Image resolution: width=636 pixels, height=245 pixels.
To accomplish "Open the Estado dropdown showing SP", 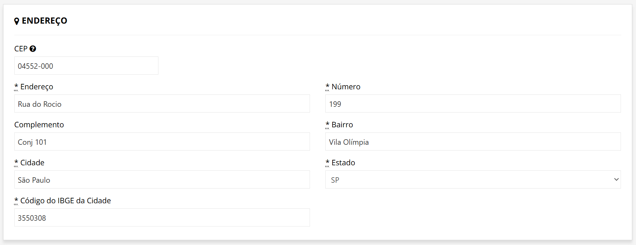I will pos(473,180).
